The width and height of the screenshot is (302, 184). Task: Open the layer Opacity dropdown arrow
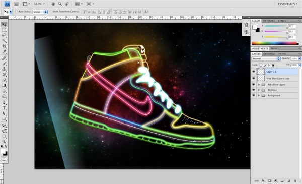point(299,58)
